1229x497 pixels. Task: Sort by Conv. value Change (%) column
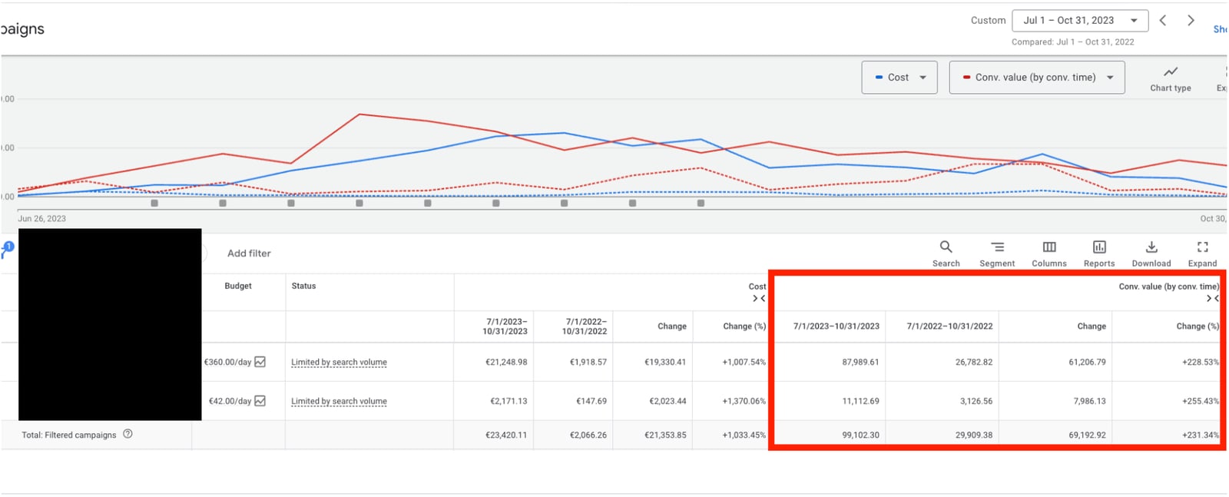tap(1198, 326)
